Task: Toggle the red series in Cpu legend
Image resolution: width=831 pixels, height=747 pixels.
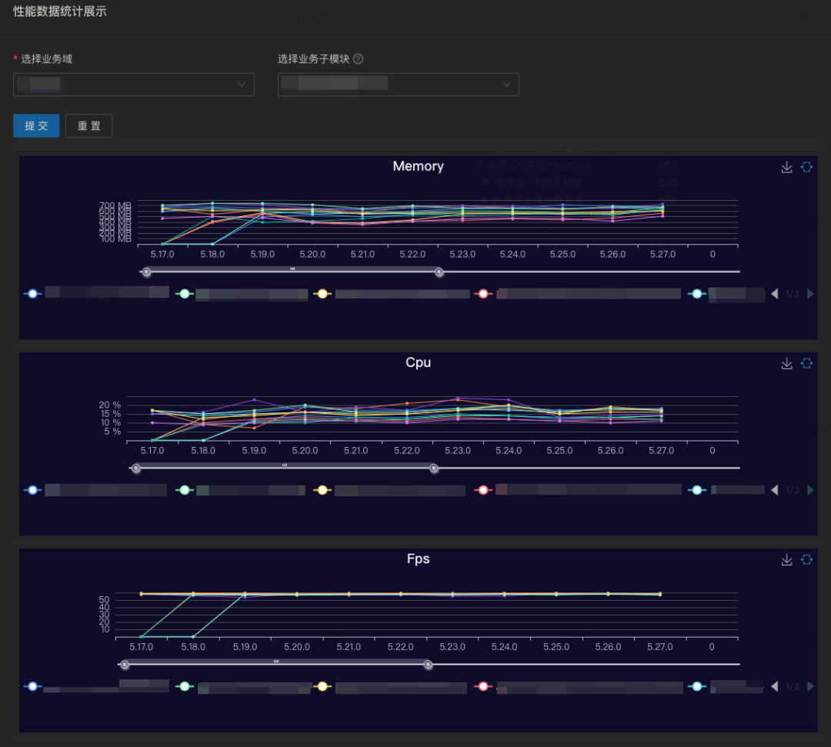Action: (482, 490)
